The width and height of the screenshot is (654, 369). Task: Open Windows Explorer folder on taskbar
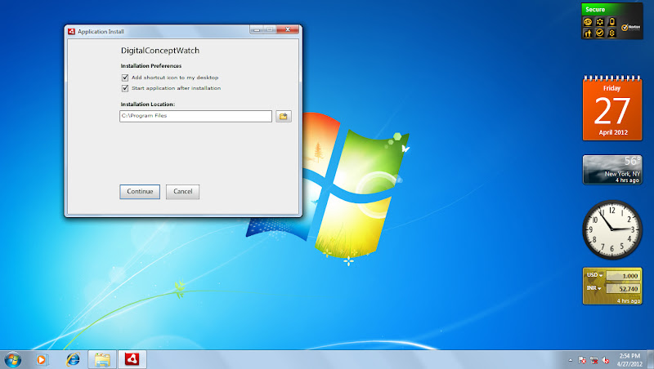click(x=102, y=359)
